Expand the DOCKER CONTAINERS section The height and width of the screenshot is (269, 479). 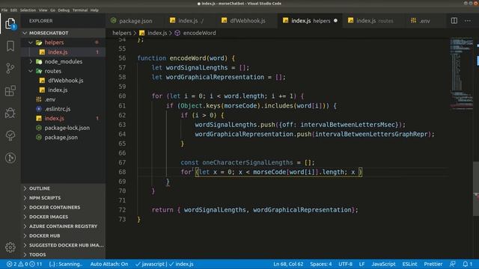pos(63,208)
